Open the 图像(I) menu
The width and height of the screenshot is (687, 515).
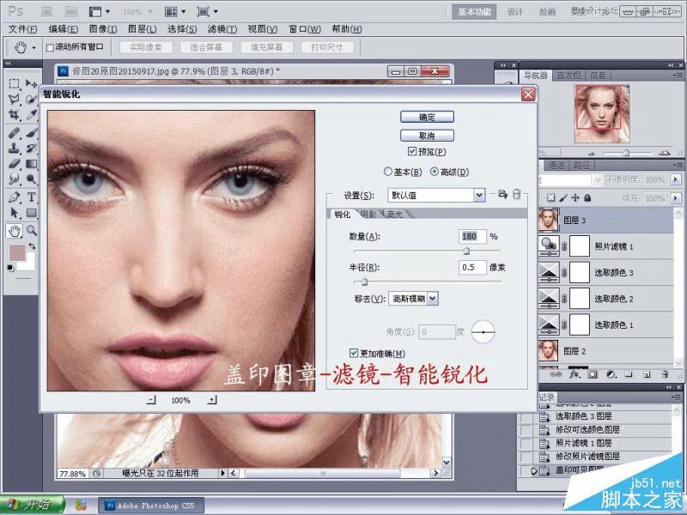[103, 29]
